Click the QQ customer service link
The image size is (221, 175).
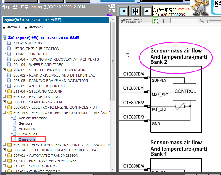click(184, 10)
